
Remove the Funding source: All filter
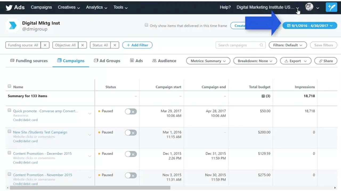click(45, 45)
